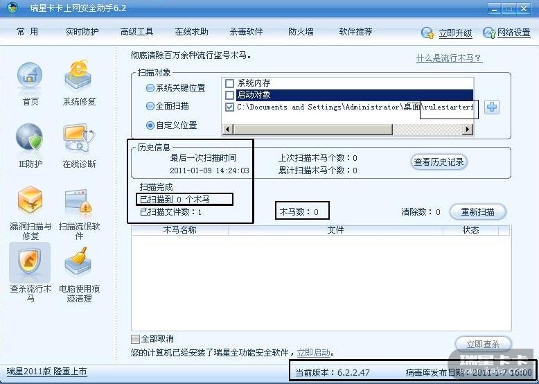The width and height of the screenshot is (539, 384).
Task: Click the 2011-01-09 14:24:03 scan time
Action: (x=209, y=171)
